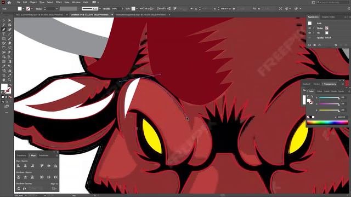Select the Artboard tool
This screenshot has height=197, width=351.
[x=4, y=76]
